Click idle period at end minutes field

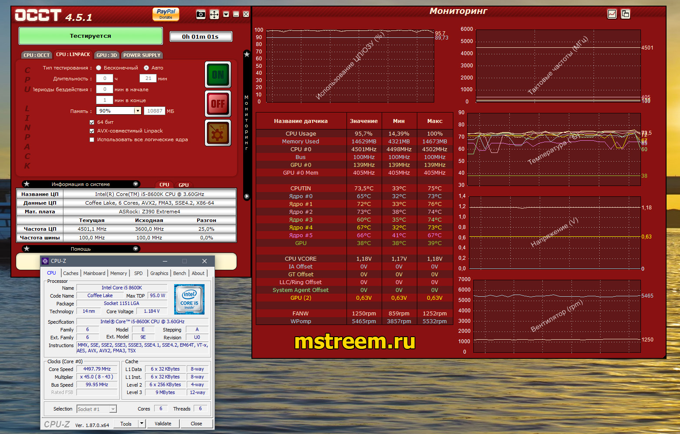click(x=105, y=100)
